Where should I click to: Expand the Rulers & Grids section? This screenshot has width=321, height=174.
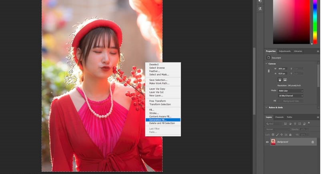[267, 107]
